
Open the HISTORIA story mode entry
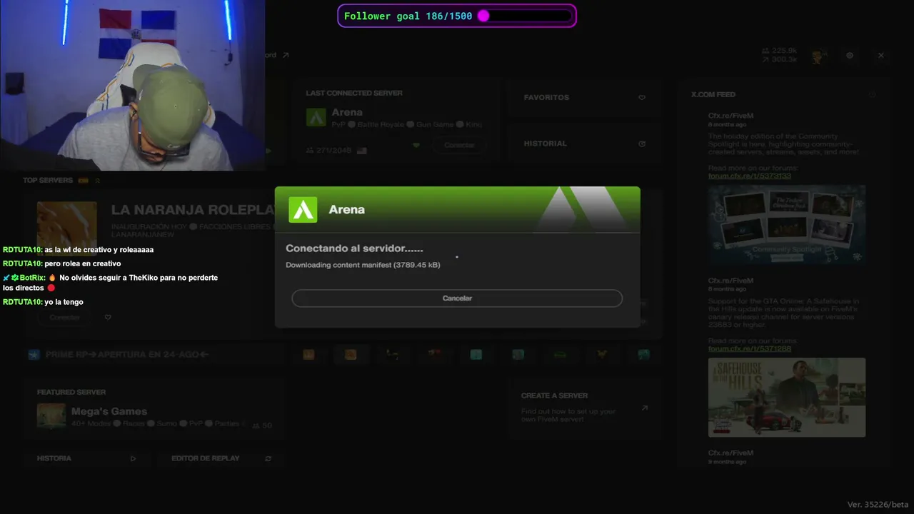(x=86, y=458)
